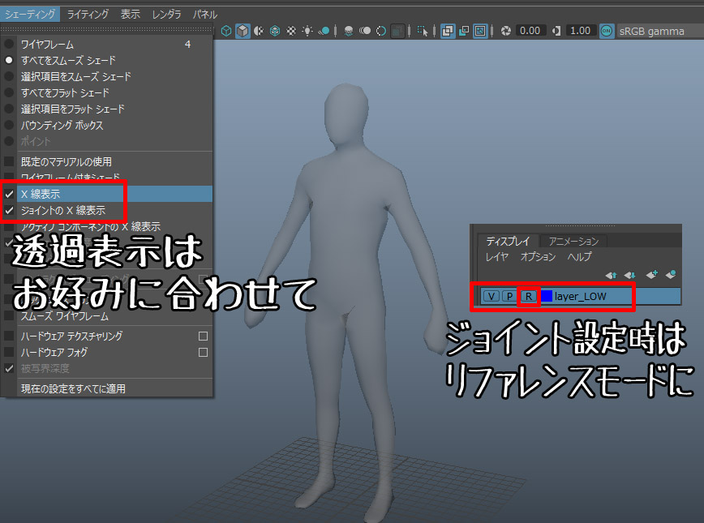Toggle the Use Default Material toolbar icon

pyautogui.click(x=259, y=31)
